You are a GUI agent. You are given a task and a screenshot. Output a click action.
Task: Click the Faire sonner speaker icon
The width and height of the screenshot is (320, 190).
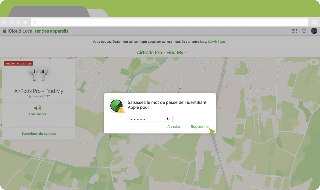pyautogui.click(x=38, y=108)
